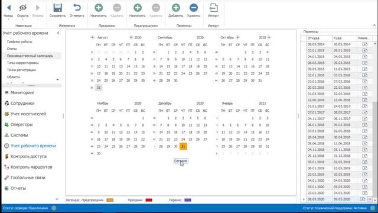This screenshot has height=213, width=378.
Task: Open the dropdown in the 08.03.2020 row
Action: 370,199
